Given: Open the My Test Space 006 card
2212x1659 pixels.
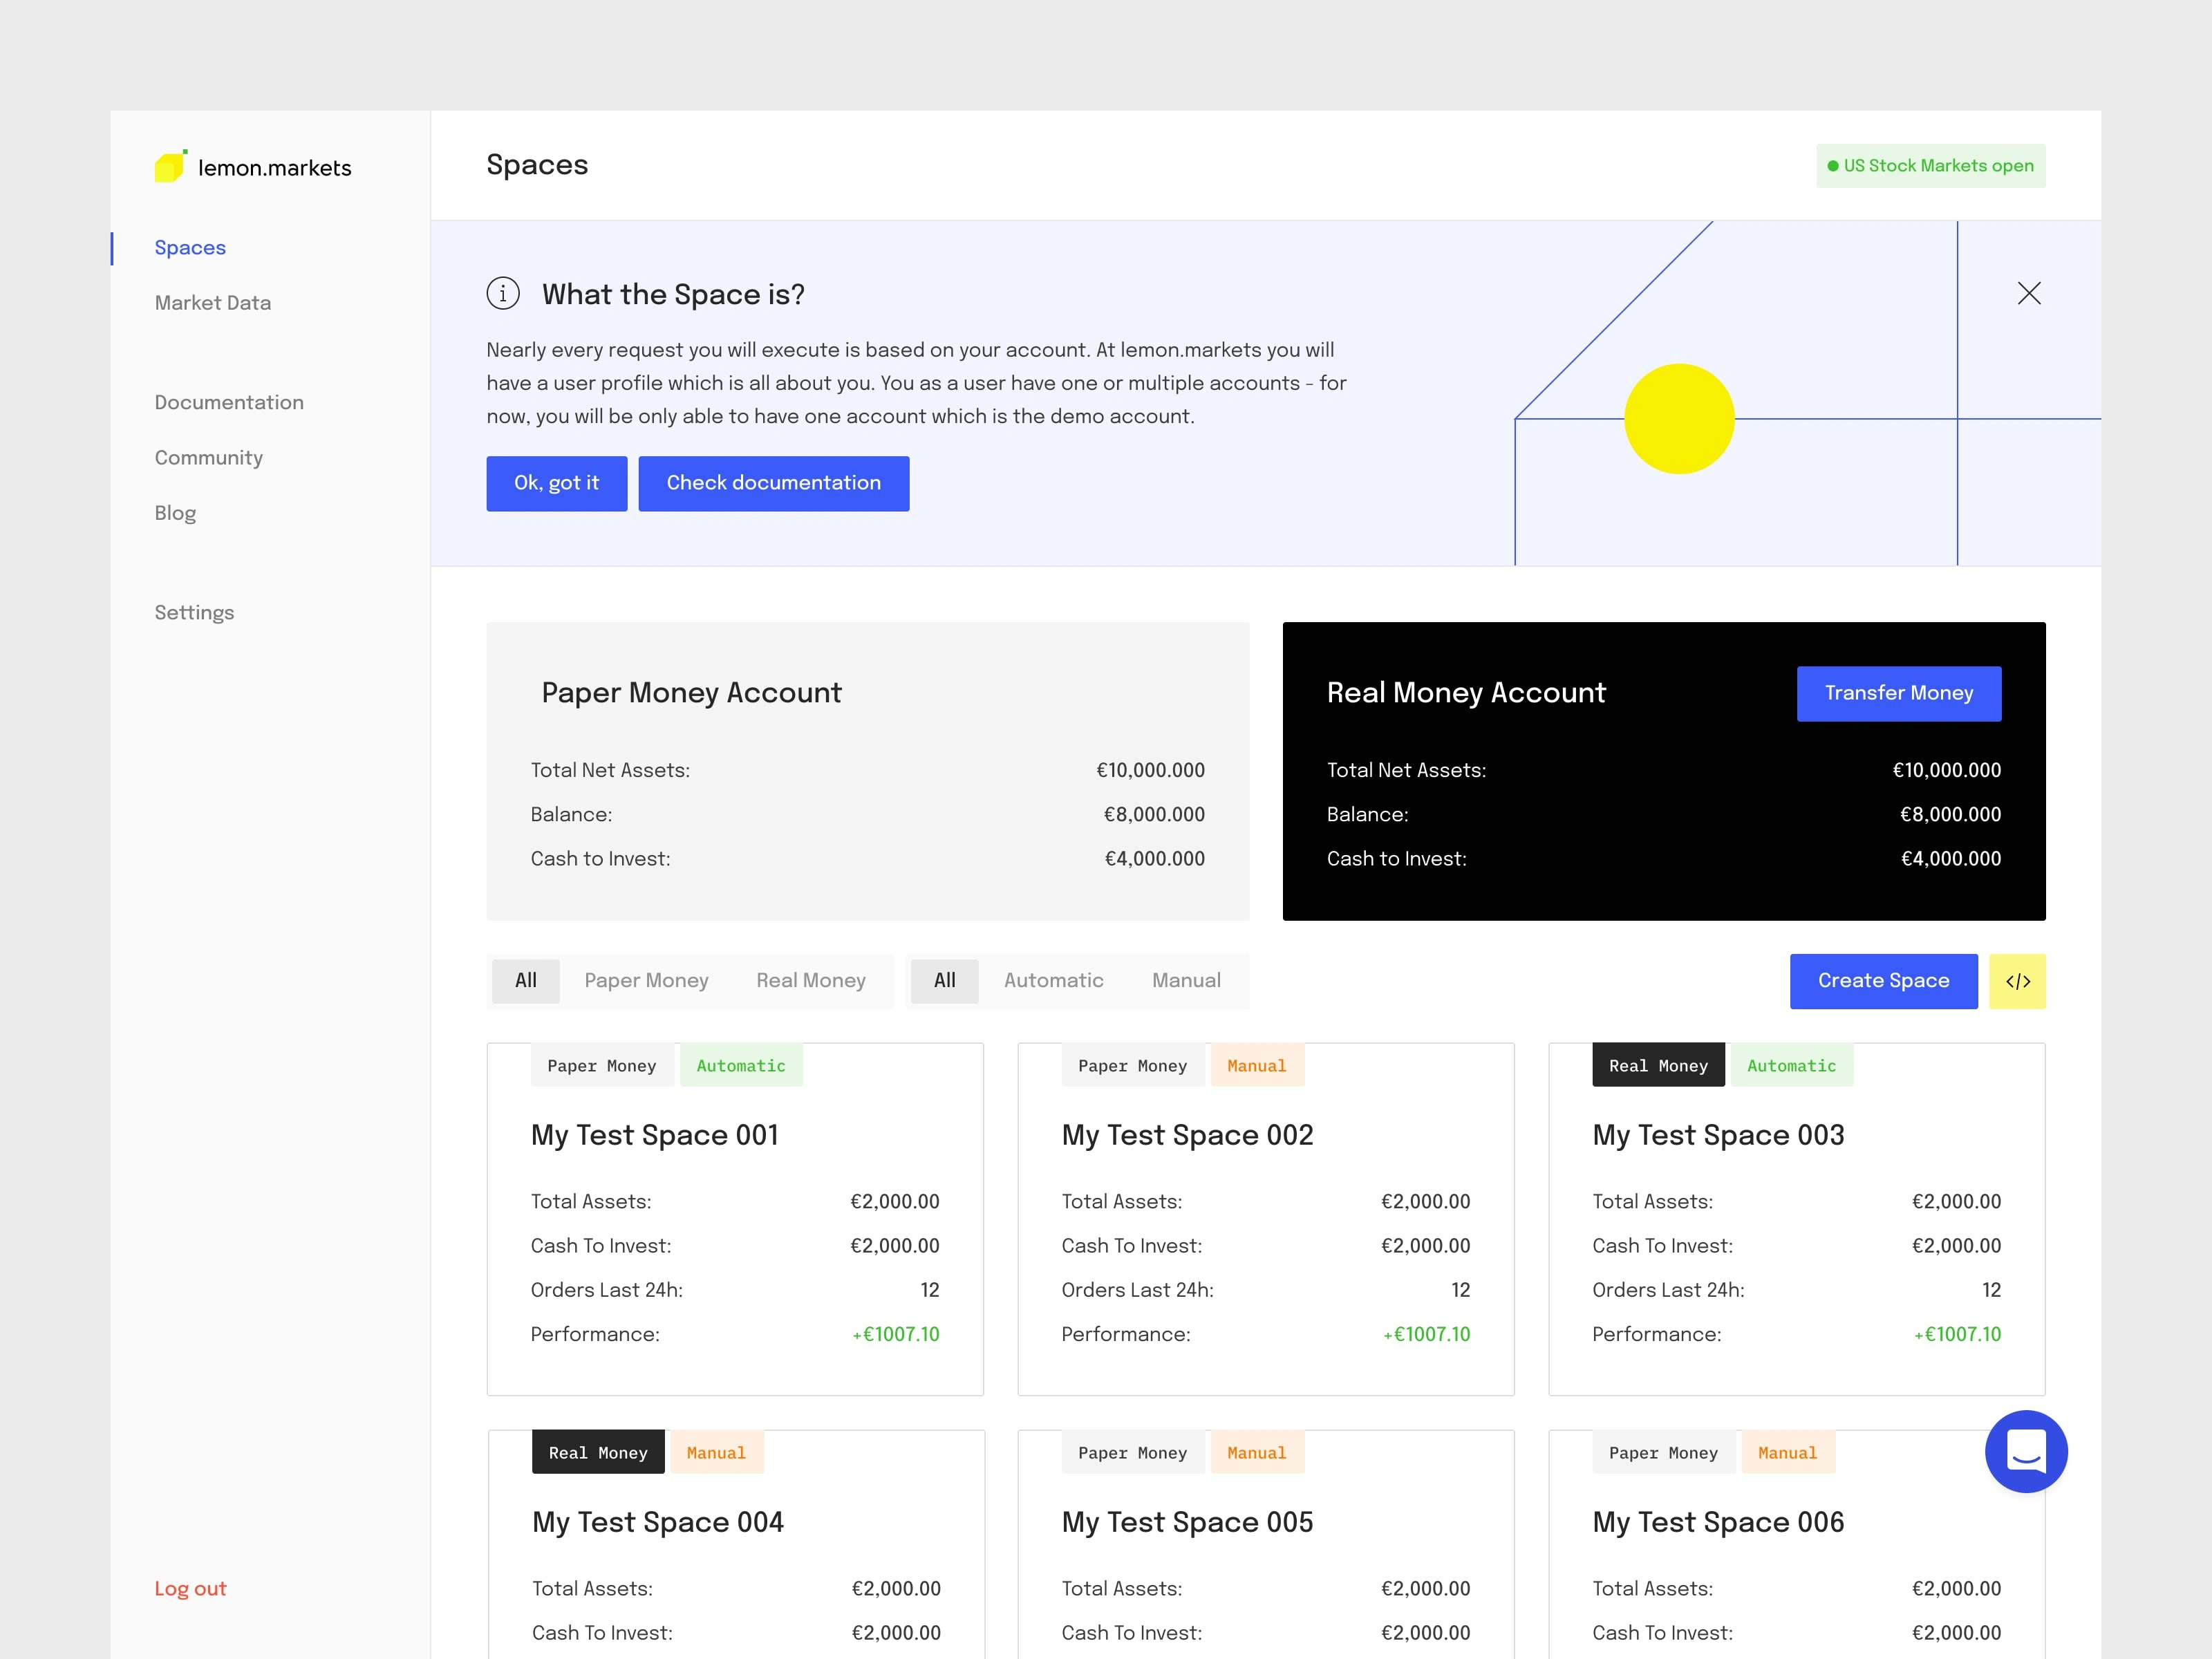Looking at the screenshot, I should (1797, 1544).
